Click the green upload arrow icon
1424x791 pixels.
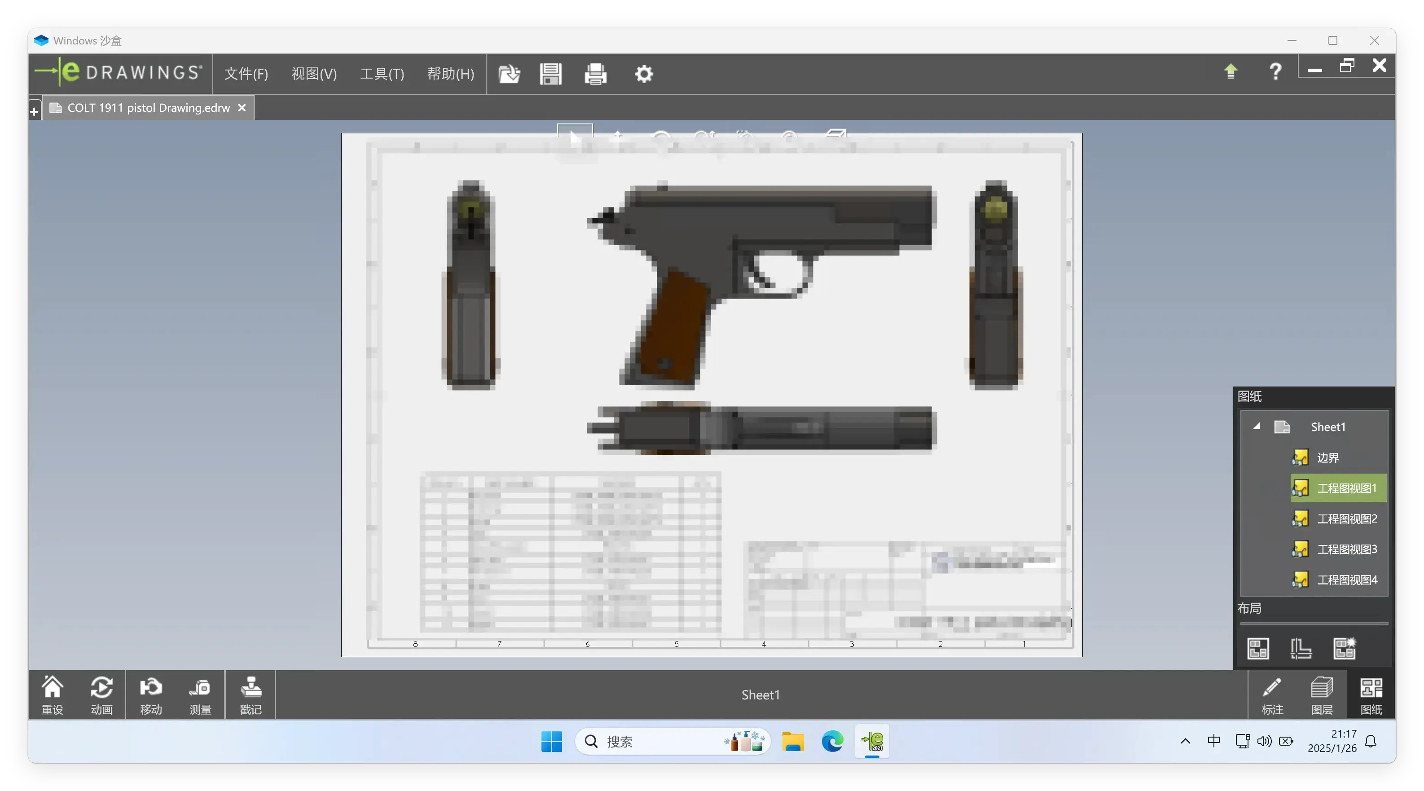coord(1231,71)
